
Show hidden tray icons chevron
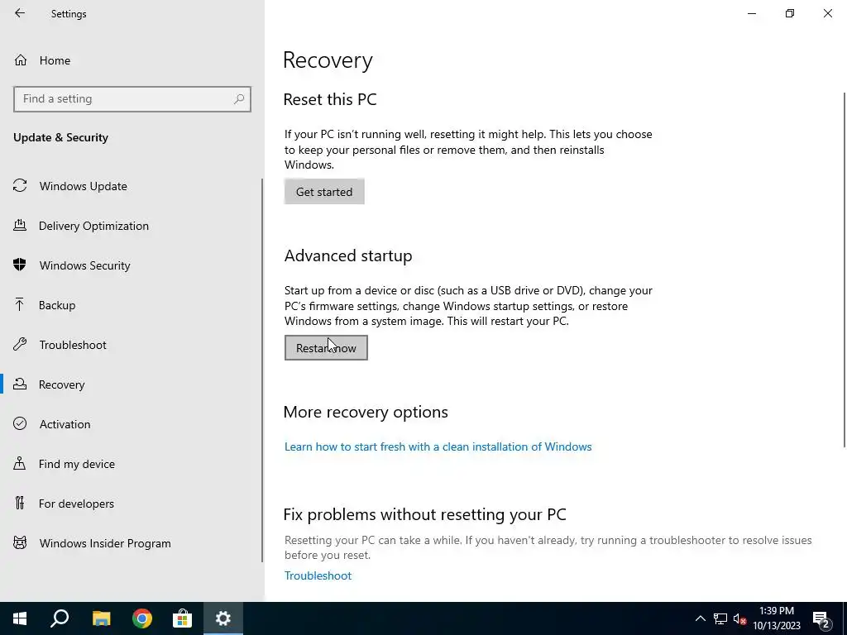(x=700, y=618)
